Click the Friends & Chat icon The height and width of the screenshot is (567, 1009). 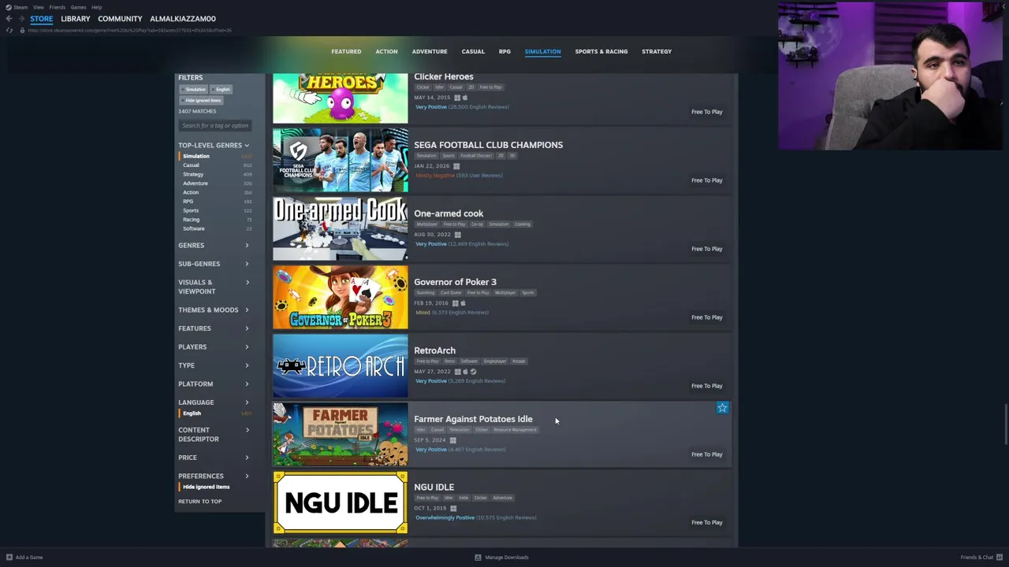(1000, 558)
